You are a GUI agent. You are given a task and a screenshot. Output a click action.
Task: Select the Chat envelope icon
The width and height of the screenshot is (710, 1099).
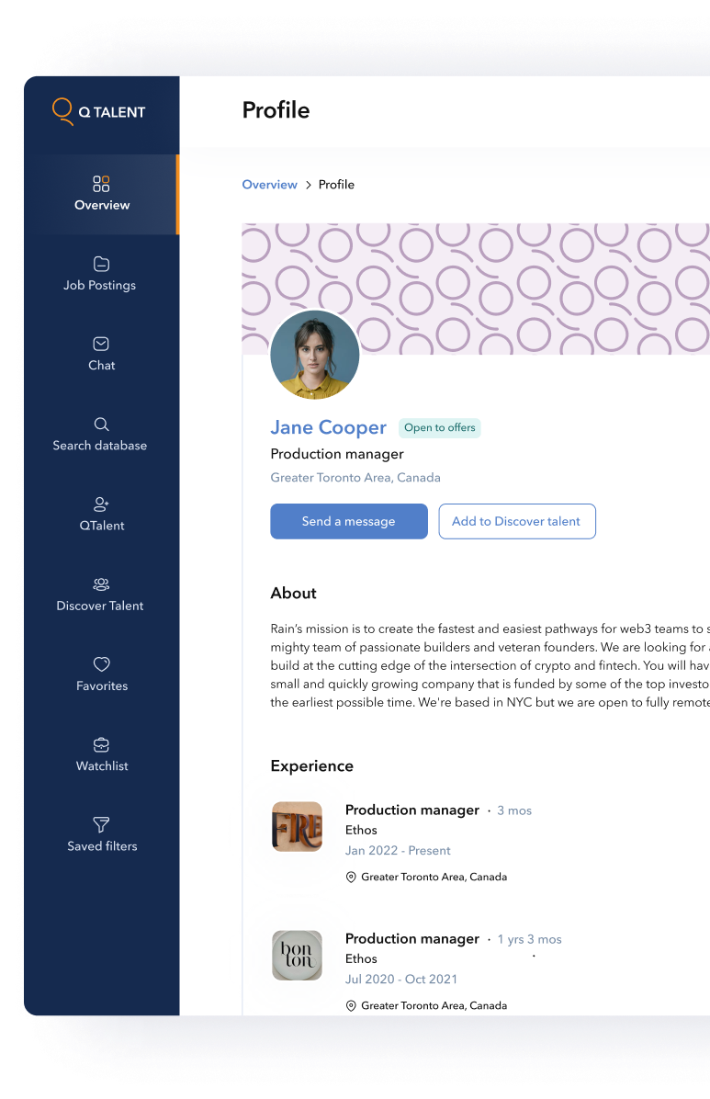tap(101, 344)
